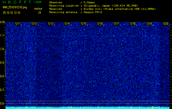The width and height of the screenshot is (172, 109).
Task: Select the 1217 time marker
Action: click(x=116, y=24)
